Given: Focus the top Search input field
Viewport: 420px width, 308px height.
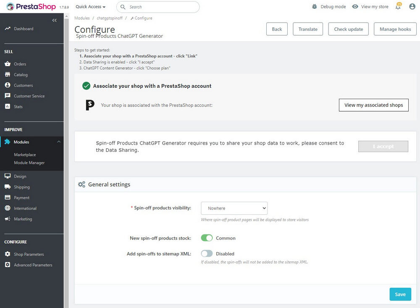Looking at the screenshot, I should (158, 7).
